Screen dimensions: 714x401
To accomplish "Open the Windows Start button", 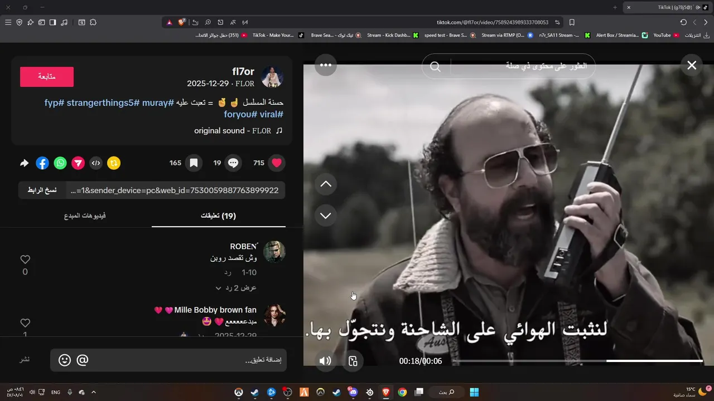I will pyautogui.click(x=474, y=392).
